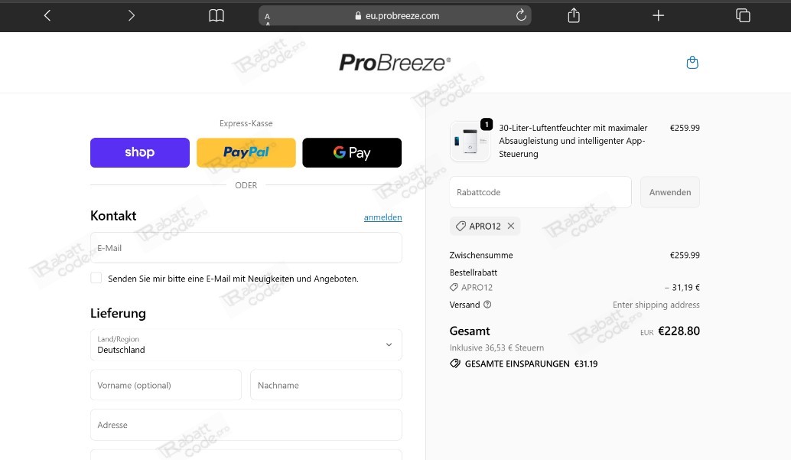Select Google Pay express checkout

tap(352, 152)
